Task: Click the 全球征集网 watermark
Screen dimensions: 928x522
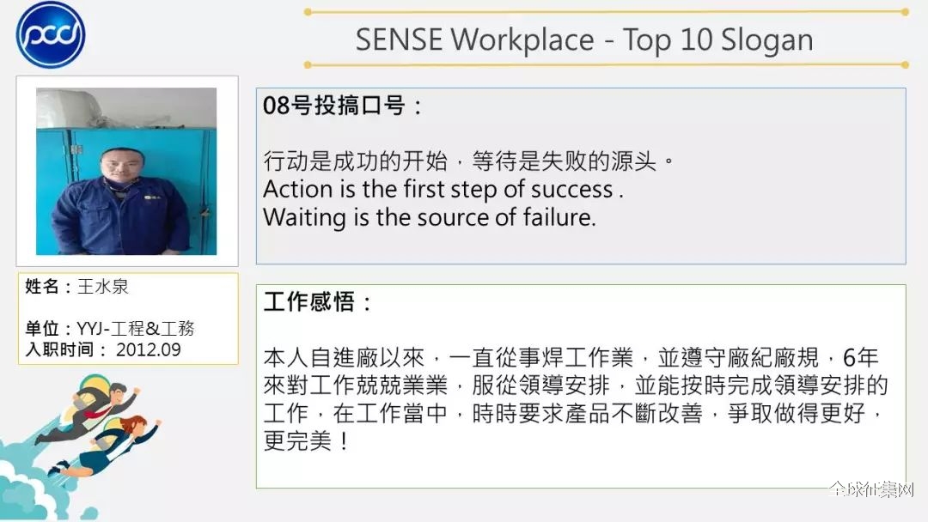Action: (871, 489)
